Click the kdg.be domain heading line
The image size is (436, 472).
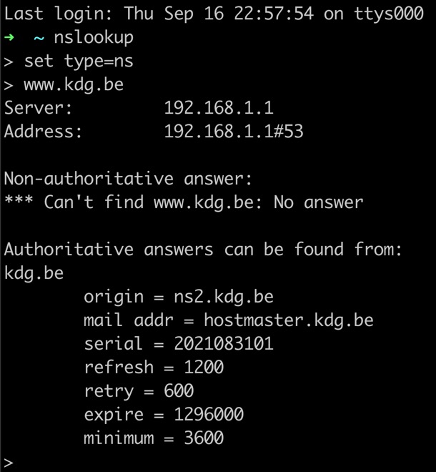click(34, 273)
